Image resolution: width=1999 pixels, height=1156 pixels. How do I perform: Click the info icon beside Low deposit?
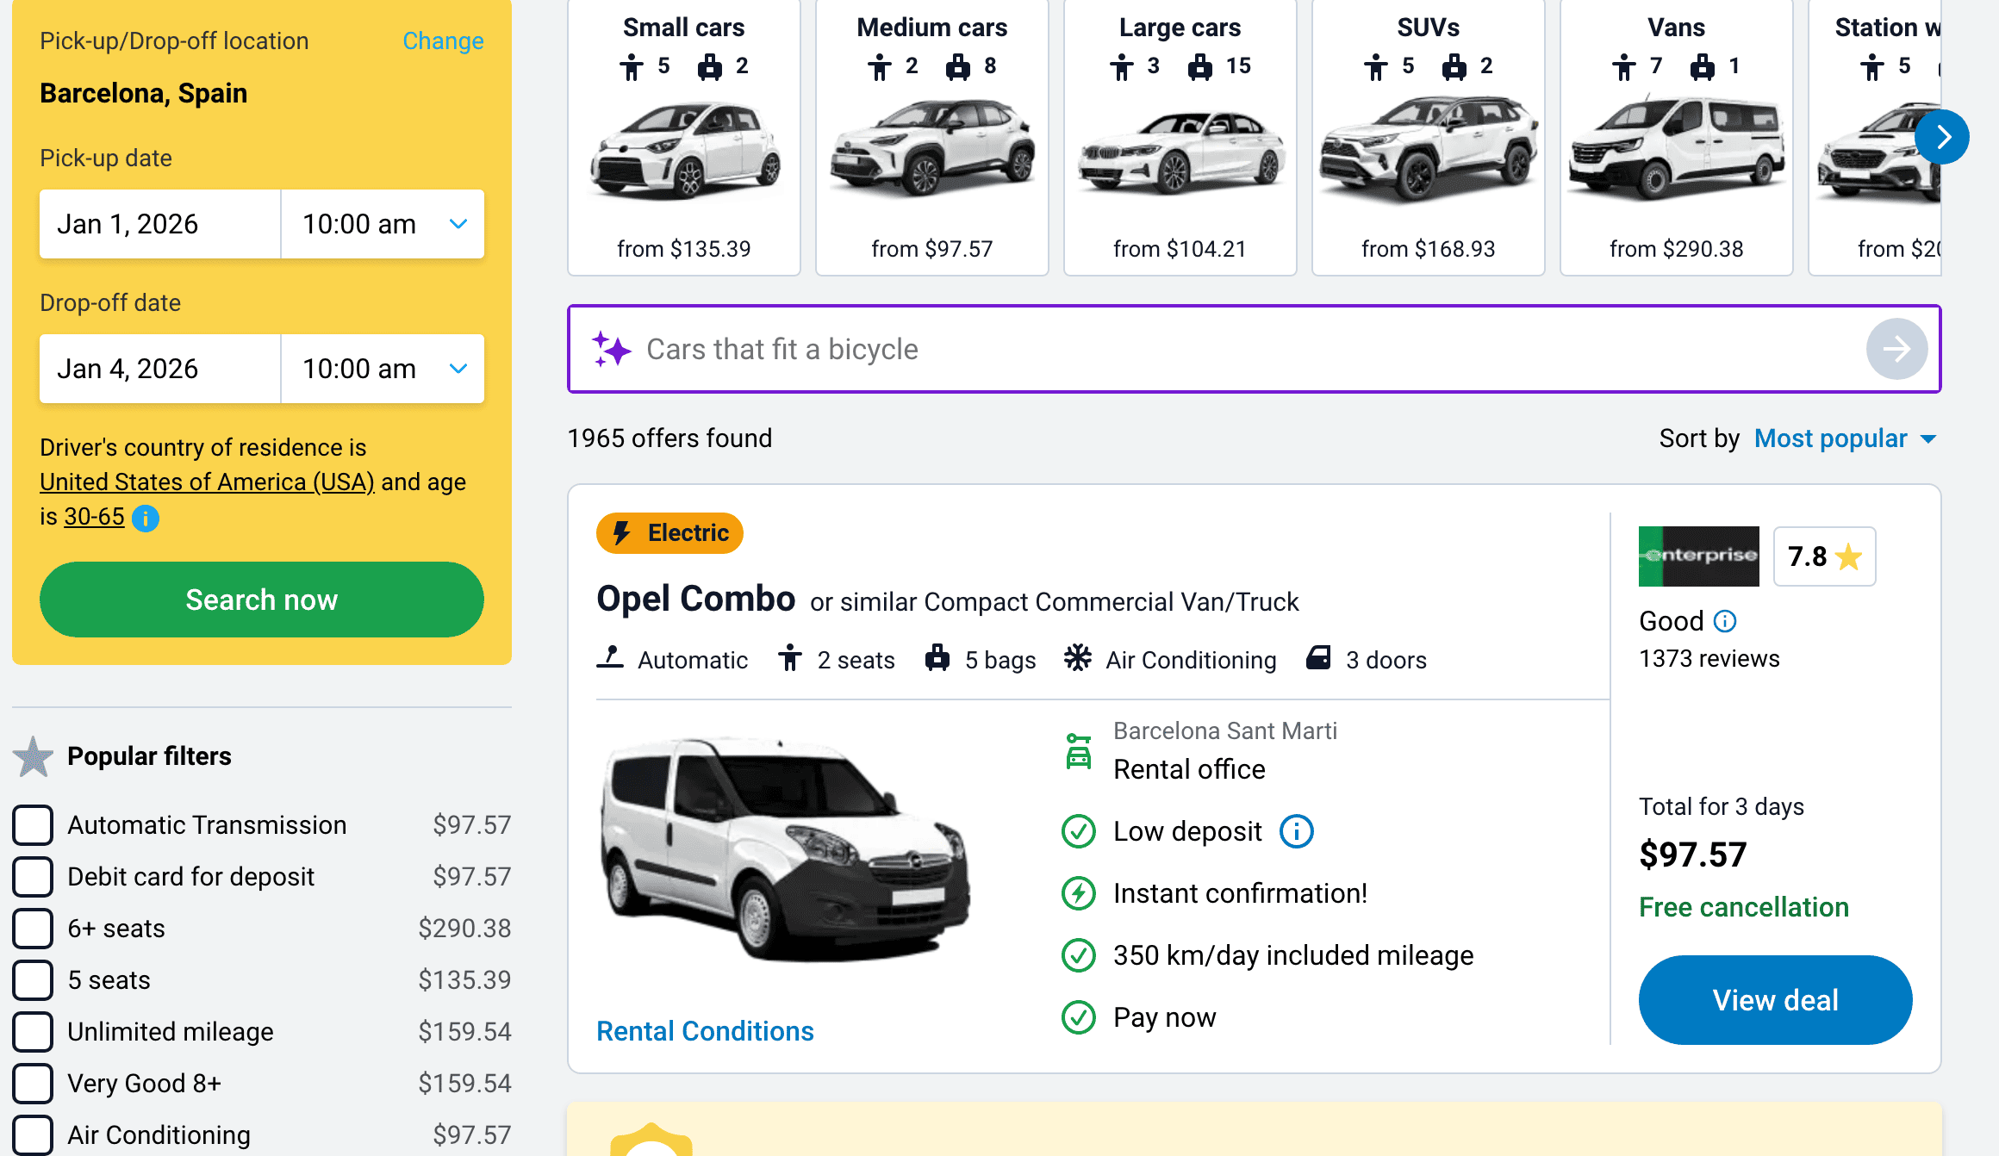(1296, 831)
